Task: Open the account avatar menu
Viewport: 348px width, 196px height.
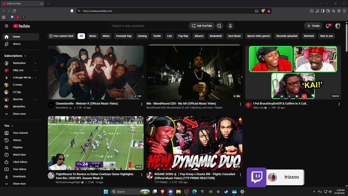Action: [338, 26]
